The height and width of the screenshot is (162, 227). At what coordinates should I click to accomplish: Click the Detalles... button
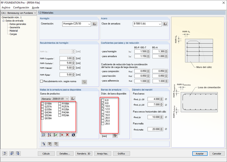pyautogui.click(x=65, y=154)
